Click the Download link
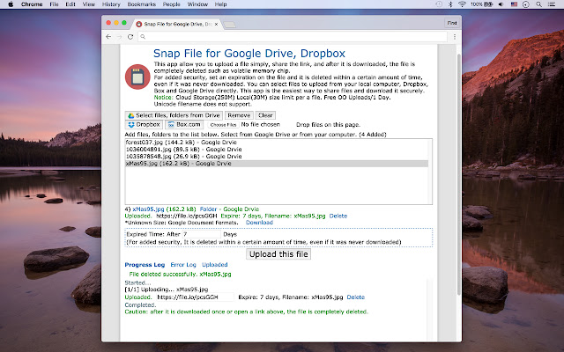The image size is (564, 352). click(x=259, y=223)
